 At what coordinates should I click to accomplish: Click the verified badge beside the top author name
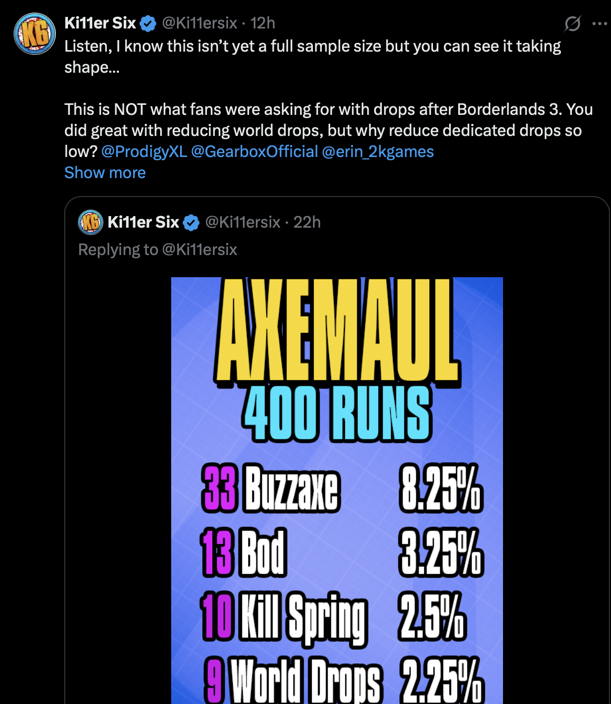[148, 24]
